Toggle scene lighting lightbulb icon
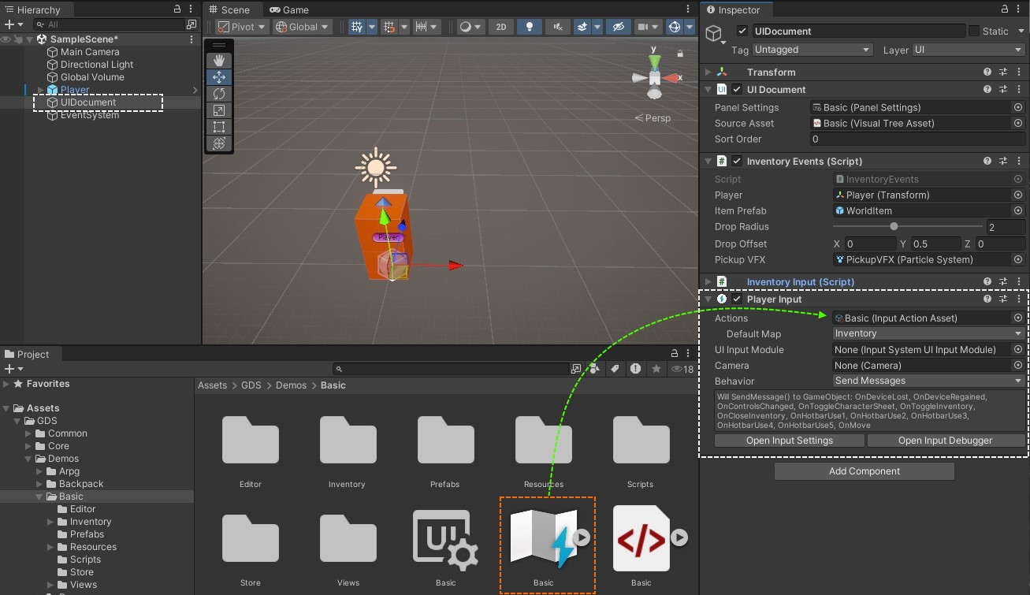This screenshot has height=595, width=1030. (530, 27)
